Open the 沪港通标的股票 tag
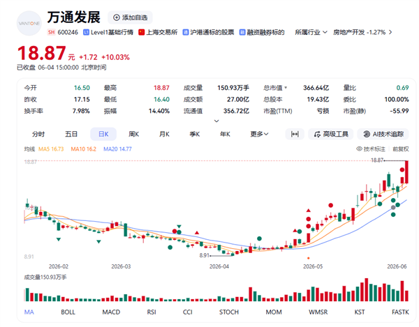This screenshot has height=327, width=419. pos(208,32)
